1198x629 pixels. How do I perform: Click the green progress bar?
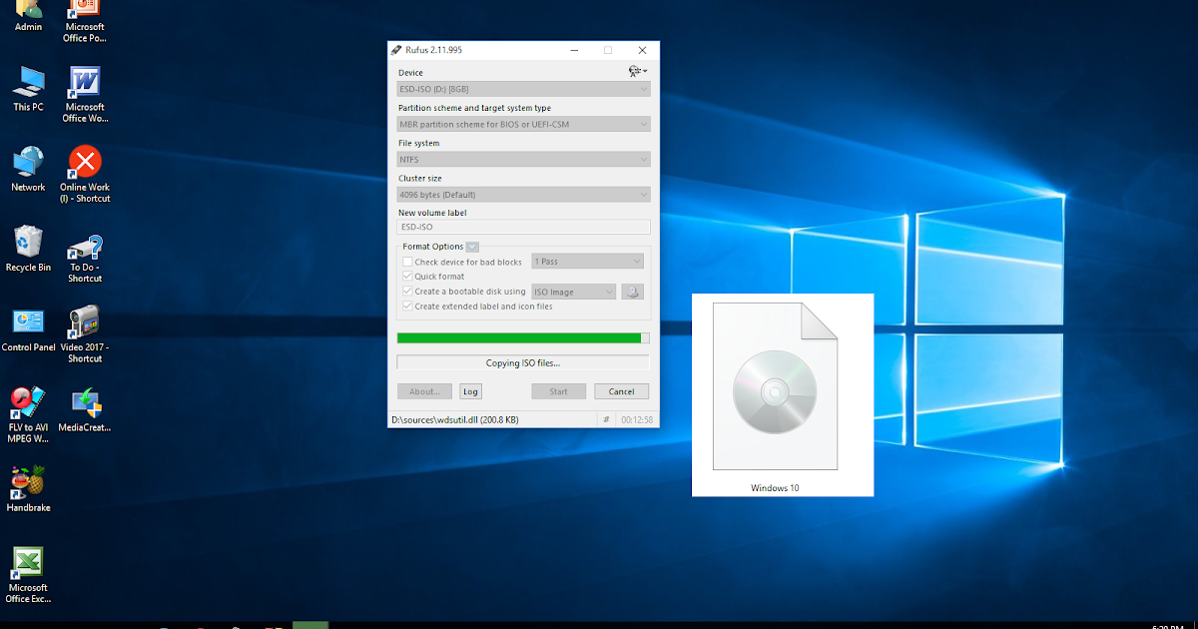coord(523,337)
